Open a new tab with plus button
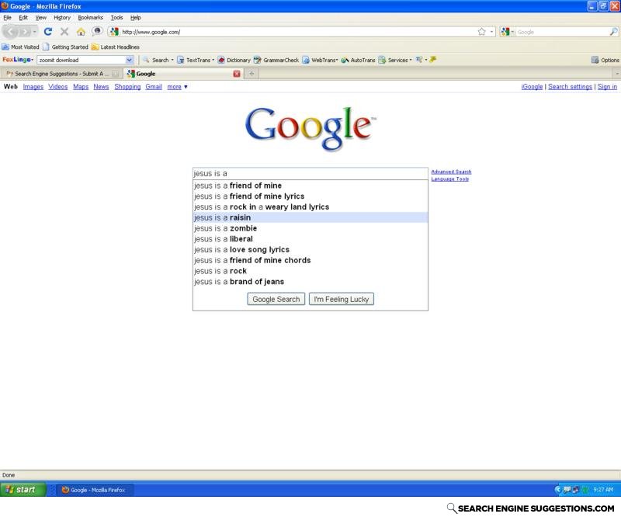Image resolution: width=621 pixels, height=517 pixels. pyautogui.click(x=252, y=74)
